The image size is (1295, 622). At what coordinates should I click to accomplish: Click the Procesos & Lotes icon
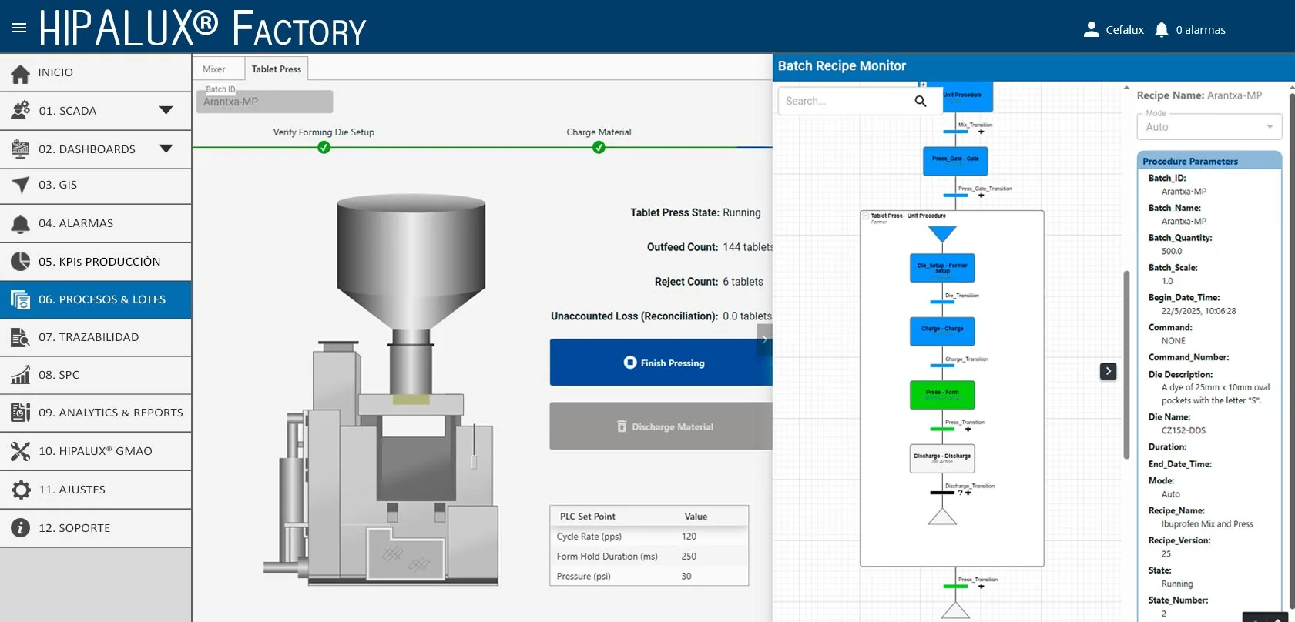[x=21, y=299]
